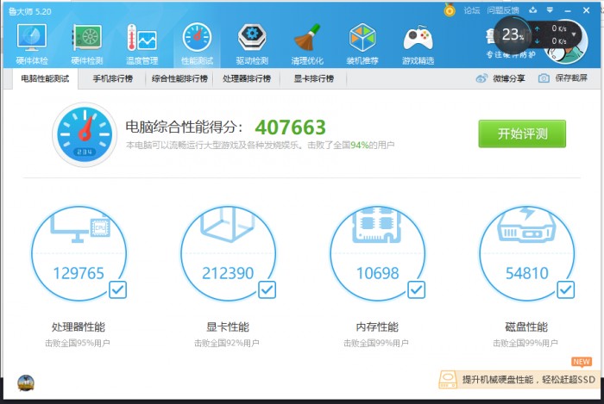Open the 游戏精选 gamepad icon

(418, 43)
